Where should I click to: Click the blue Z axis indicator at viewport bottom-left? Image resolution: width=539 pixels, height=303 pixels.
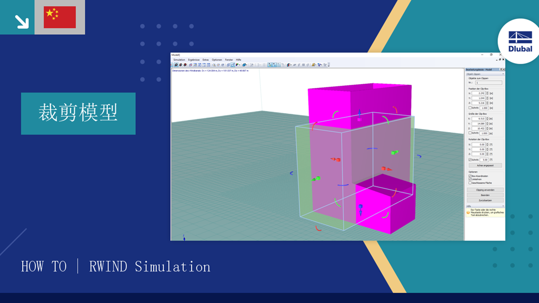[184, 237]
